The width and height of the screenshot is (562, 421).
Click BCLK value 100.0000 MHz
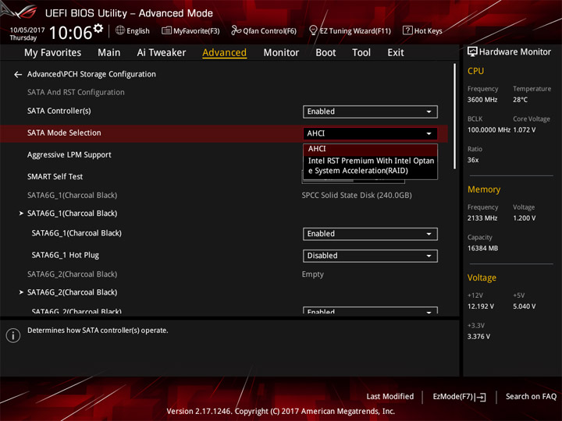tap(489, 129)
